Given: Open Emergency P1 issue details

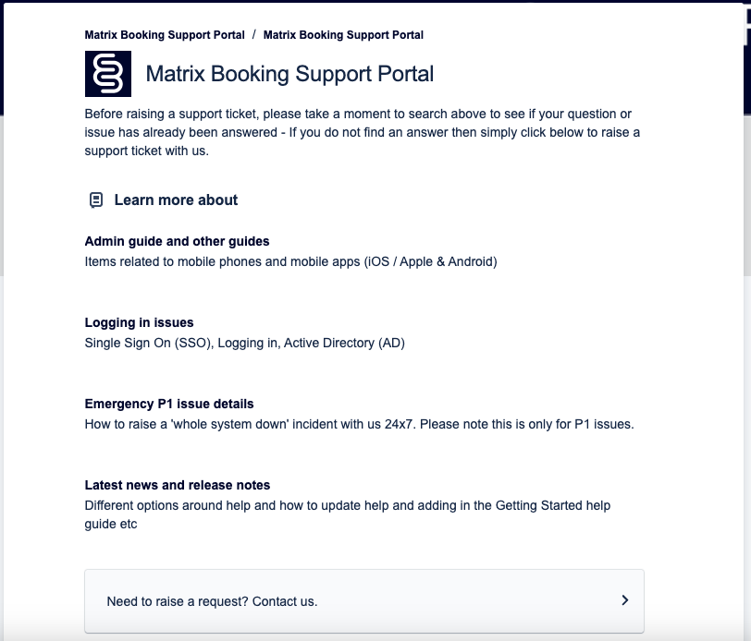Looking at the screenshot, I should click(x=168, y=404).
